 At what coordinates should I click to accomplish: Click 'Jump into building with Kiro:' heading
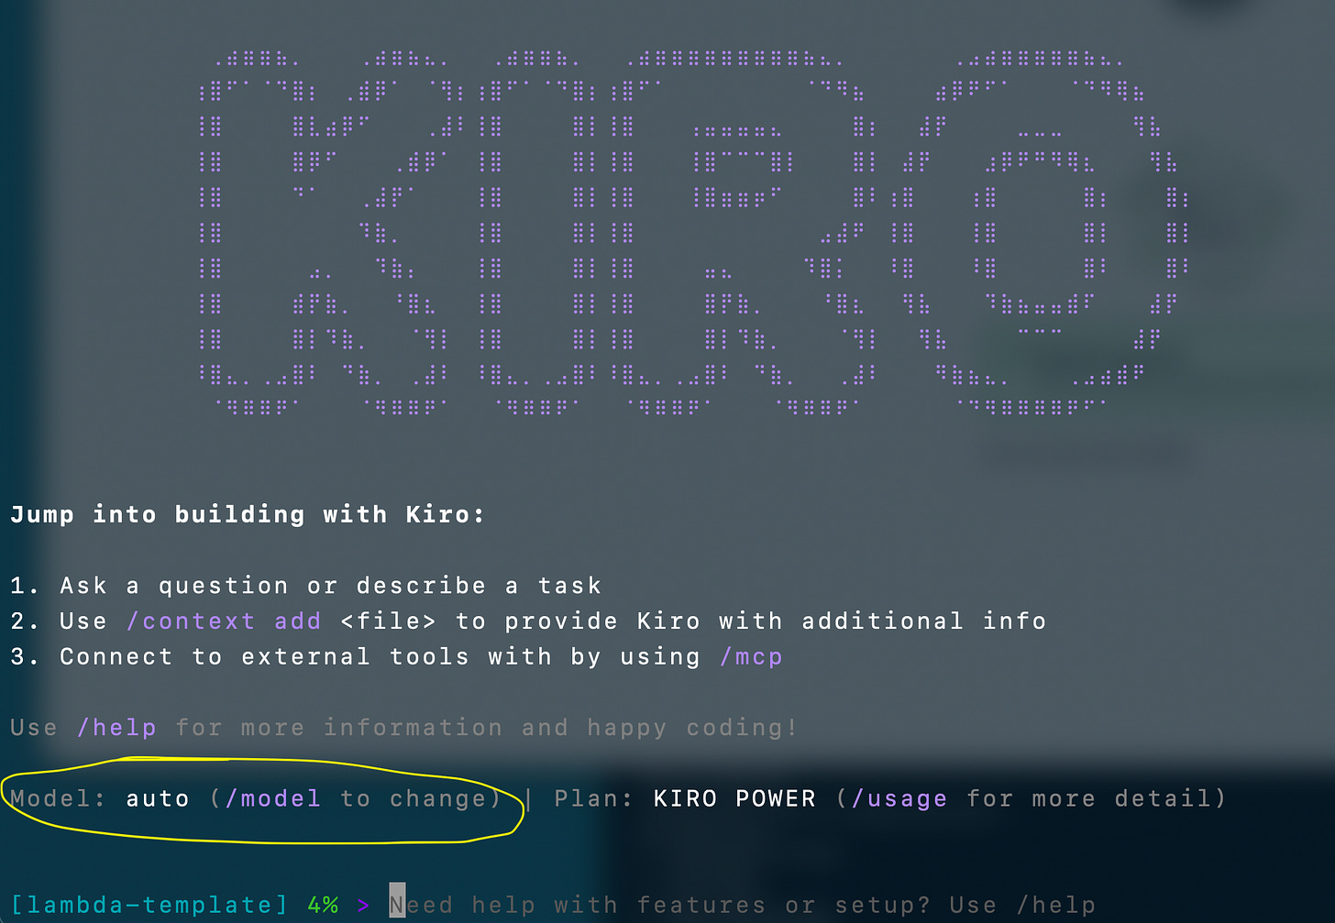(x=248, y=514)
